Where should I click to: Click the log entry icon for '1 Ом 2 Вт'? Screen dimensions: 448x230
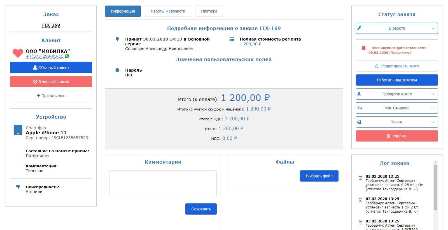(x=360, y=200)
